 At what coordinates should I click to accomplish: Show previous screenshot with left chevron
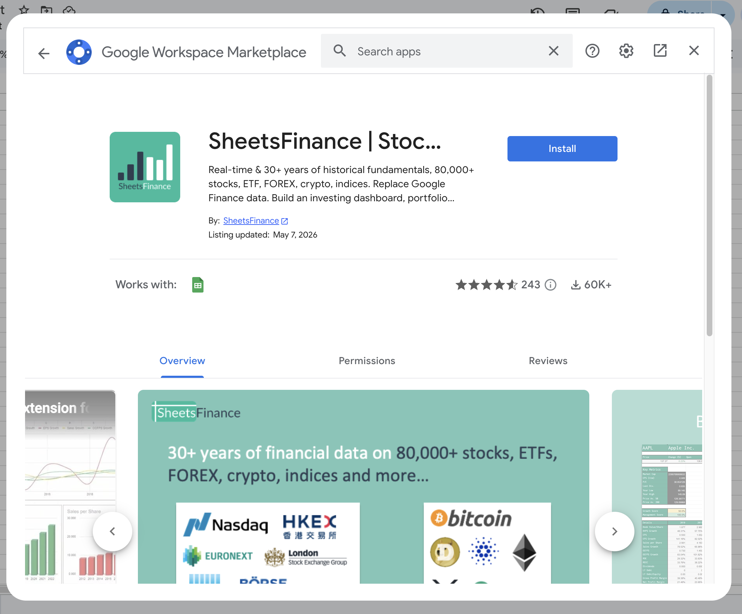pos(112,531)
